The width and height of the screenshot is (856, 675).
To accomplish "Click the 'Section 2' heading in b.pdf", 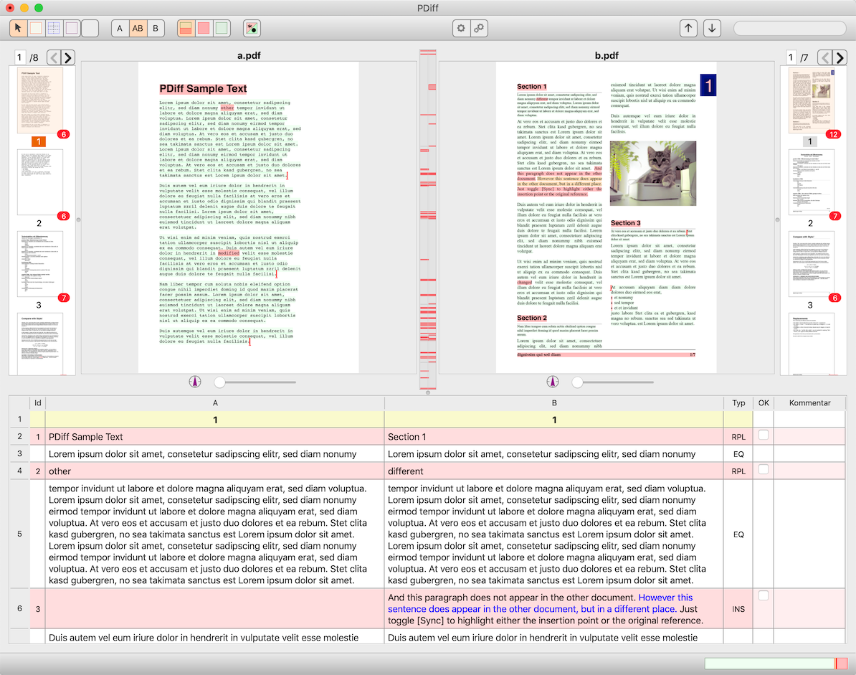I will pyautogui.click(x=532, y=318).
